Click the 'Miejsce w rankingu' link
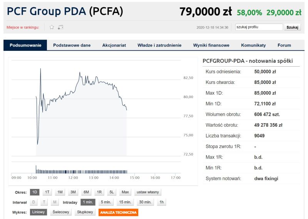308x219 pixels. click(23, 27)
